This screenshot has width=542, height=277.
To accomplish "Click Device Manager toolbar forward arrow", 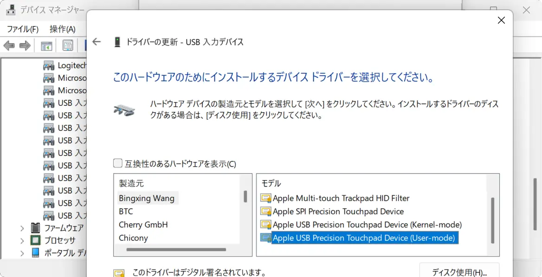I will [25, 45].
